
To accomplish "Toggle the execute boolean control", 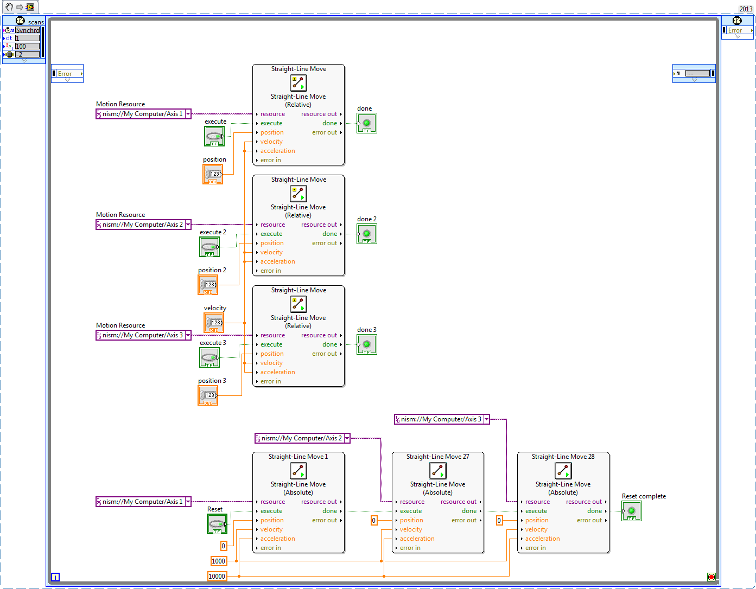I will (x=214, y=136).
